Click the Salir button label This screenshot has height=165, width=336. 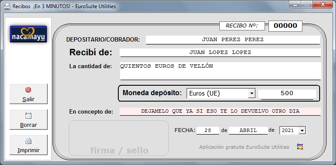pyautogui.click(x=28, y=99)
